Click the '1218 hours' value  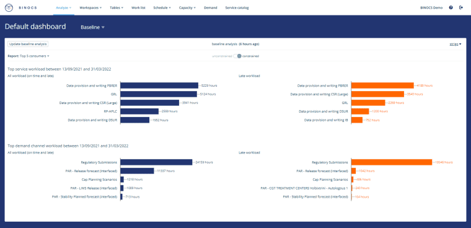[x=134, y=179]
